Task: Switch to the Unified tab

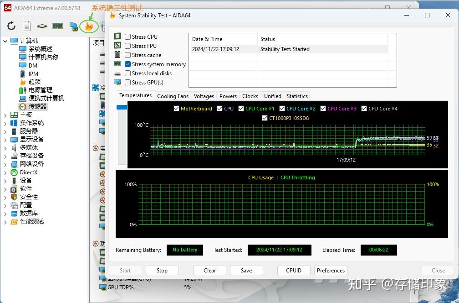Action: [272, 96]
